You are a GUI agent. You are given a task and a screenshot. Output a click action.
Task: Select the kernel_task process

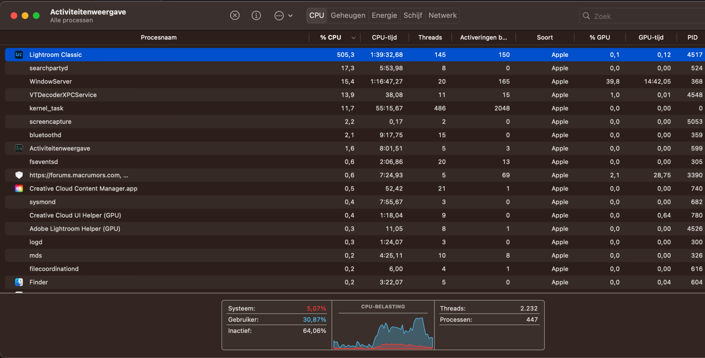coord(355,108)
